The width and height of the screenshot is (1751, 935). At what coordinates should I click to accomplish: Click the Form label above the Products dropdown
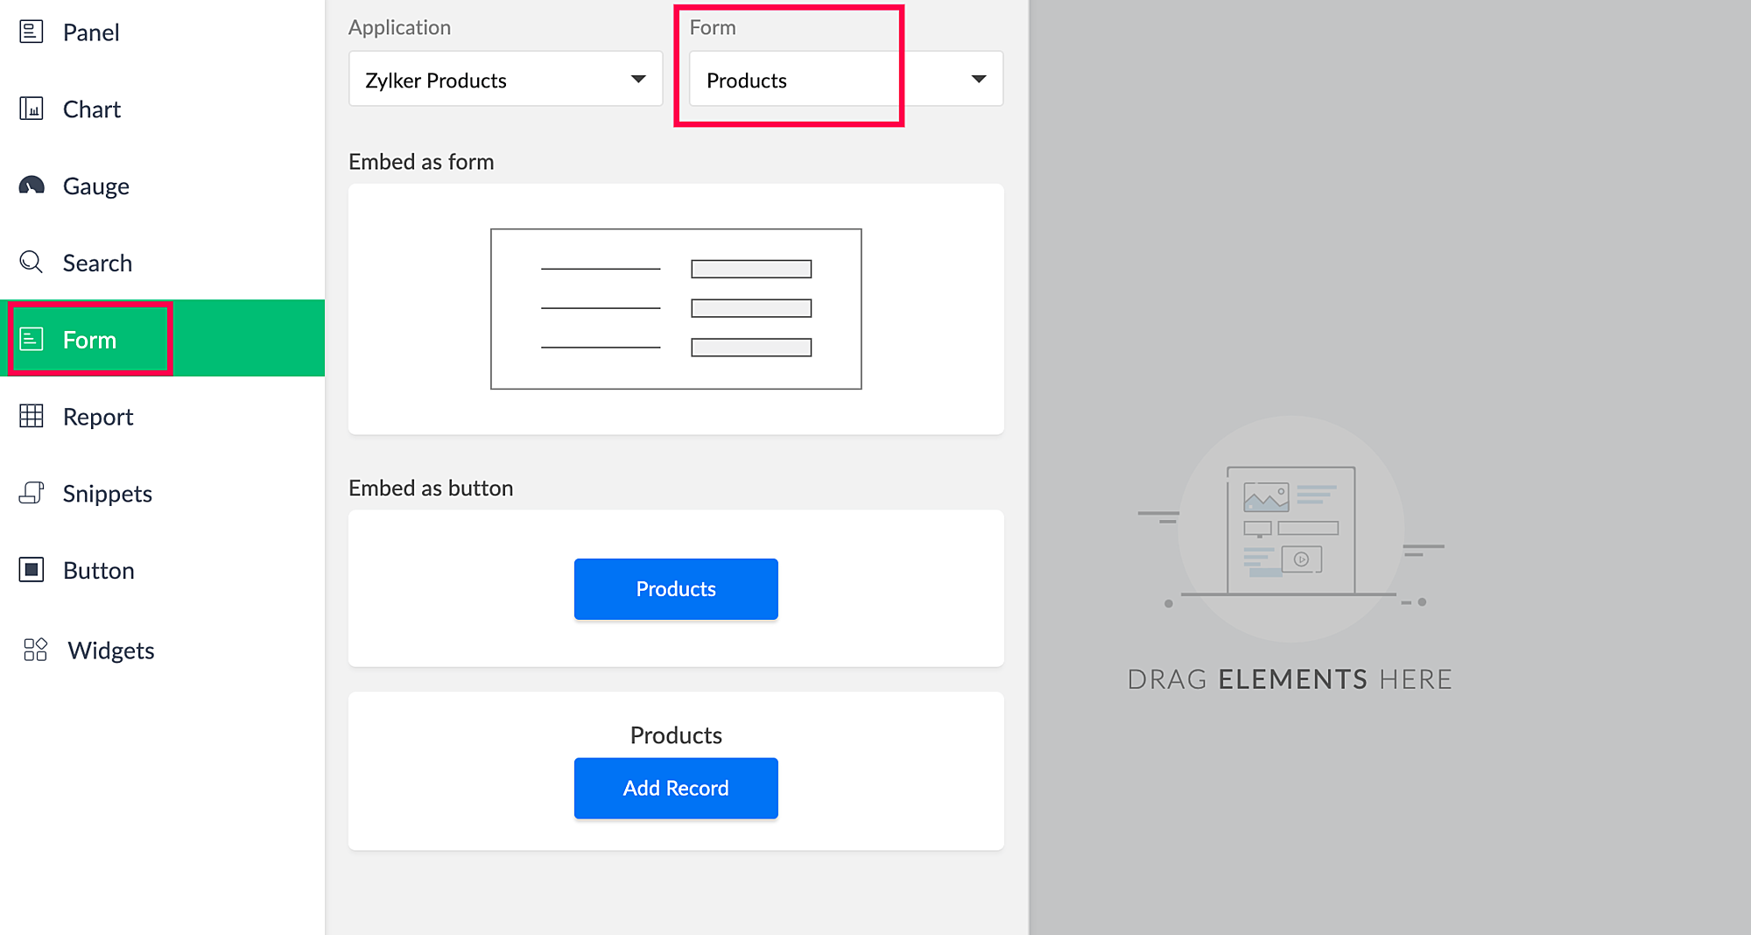(713, 27)
